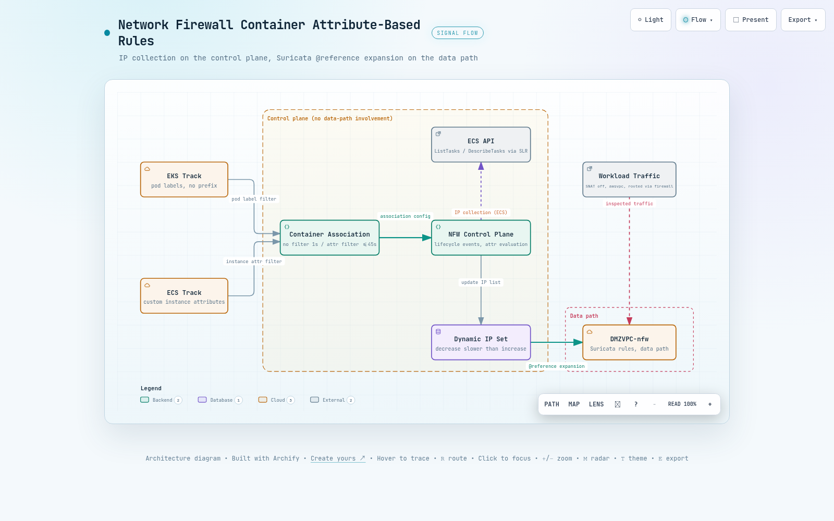Start Present mode
834x521 pixels.
click(x=751, y=20)
